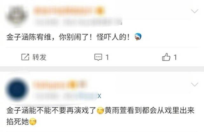Click the like count 1

pos(175,57)
